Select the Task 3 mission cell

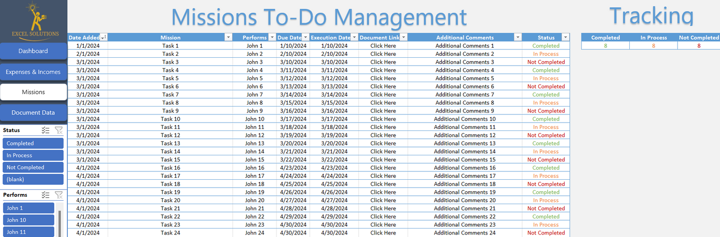click(x=170, y=62)
